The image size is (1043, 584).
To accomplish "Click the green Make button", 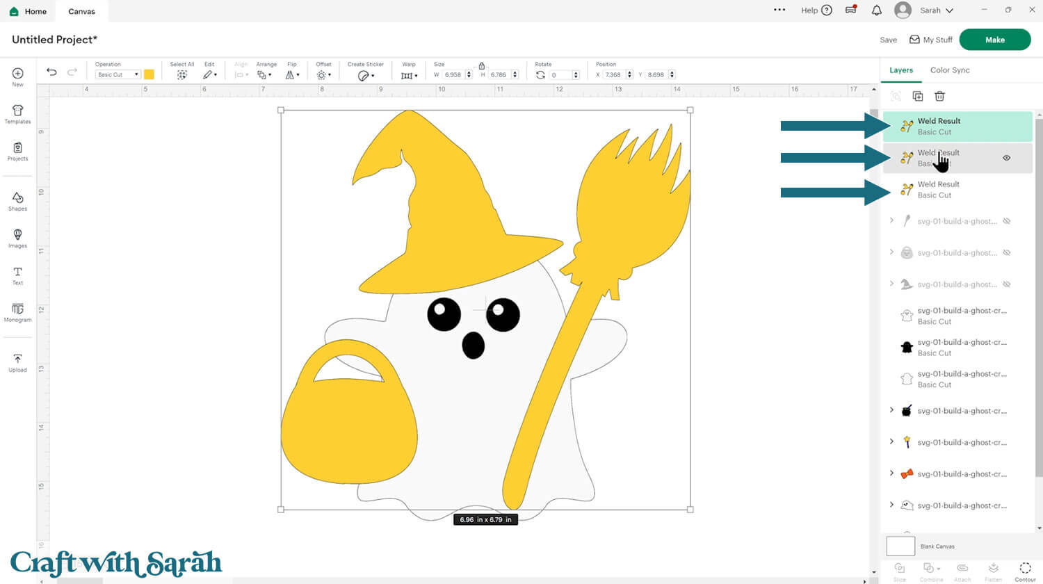I will (994, 40).
